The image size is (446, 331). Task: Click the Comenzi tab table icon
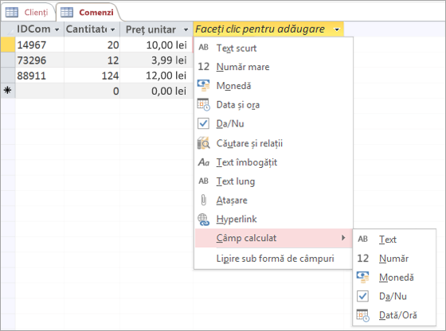click(x=67, y=12)
